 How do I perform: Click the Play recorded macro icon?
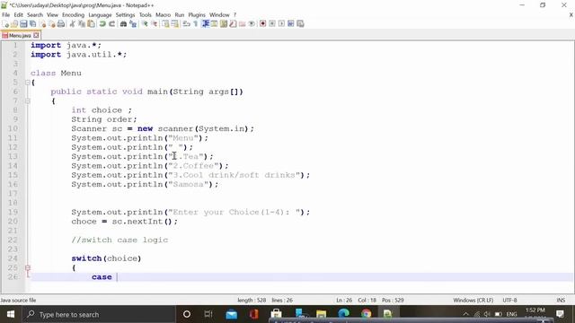point(281,24)
